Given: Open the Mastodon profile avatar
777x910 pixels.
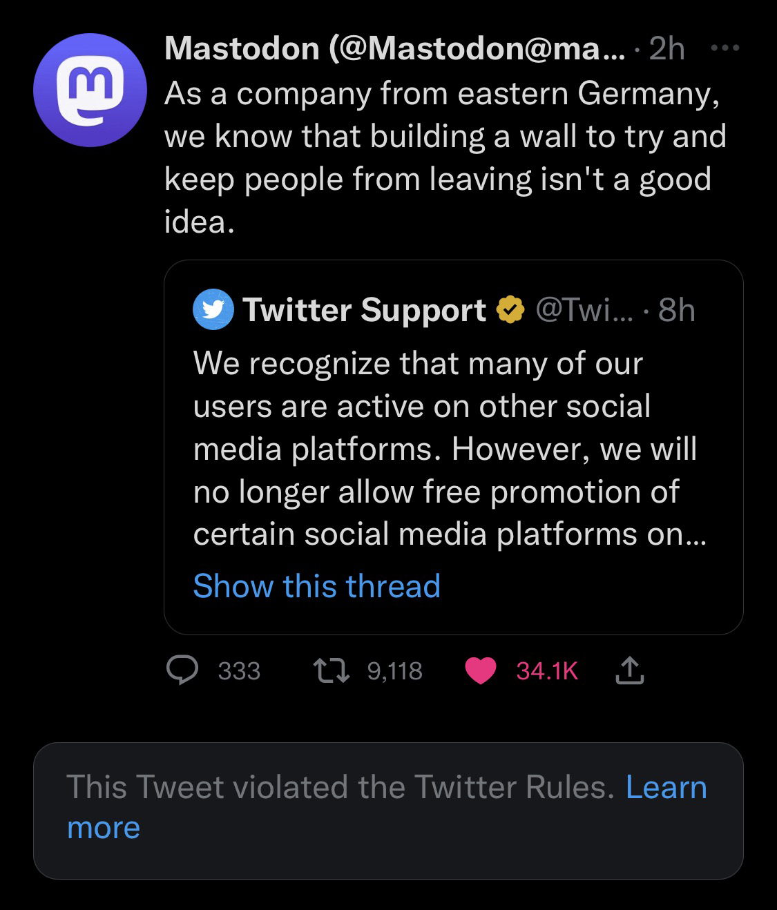Looking at the screenshot, I should coord(90,90).
